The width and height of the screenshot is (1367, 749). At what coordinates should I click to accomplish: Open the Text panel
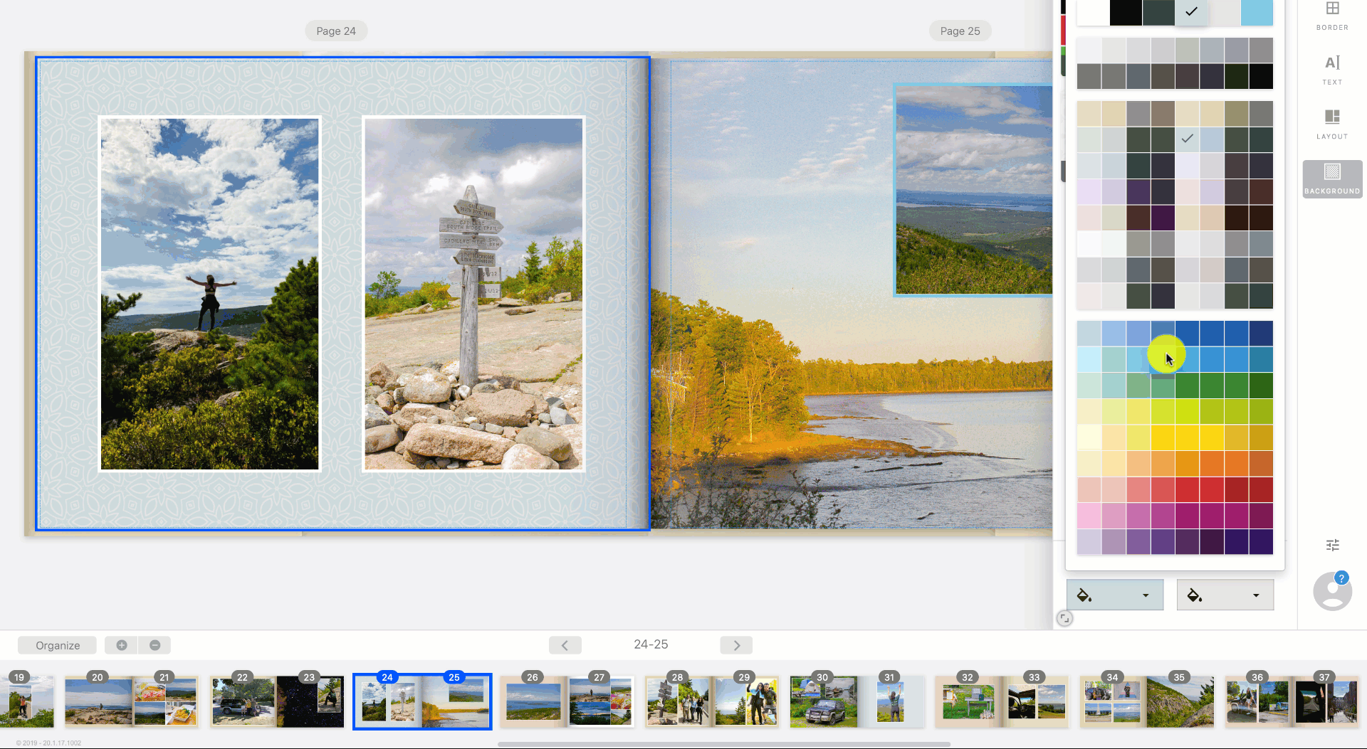pyautogui.click(x=1332, y=69)
